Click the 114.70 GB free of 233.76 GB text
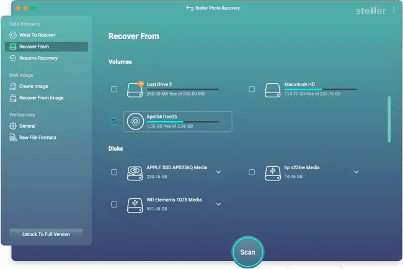This screenshot has width=403, height=269. click(x=312, y=94)
